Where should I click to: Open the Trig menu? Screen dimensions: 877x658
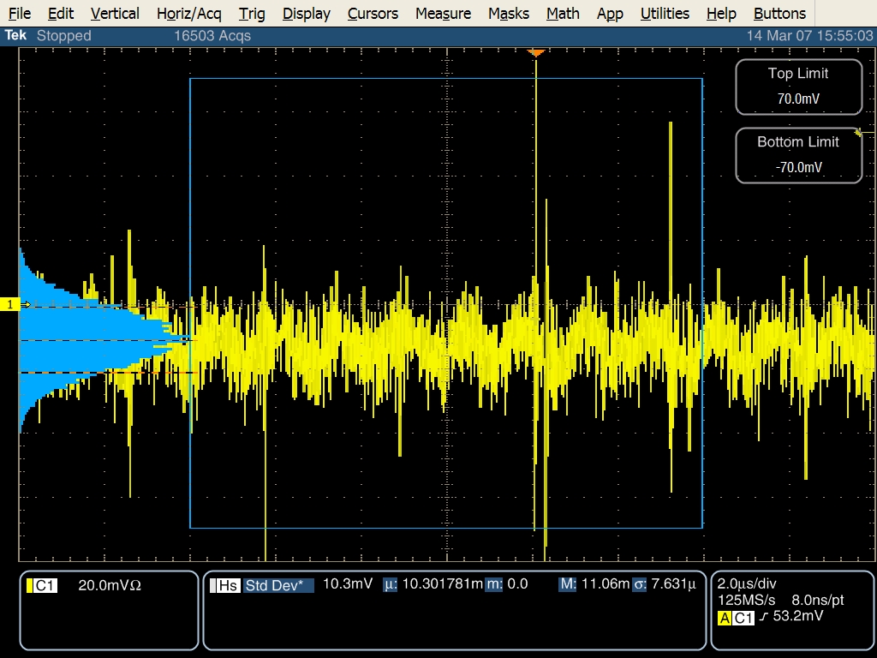252,14
